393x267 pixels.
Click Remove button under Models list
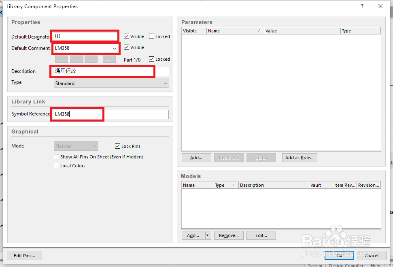point(229,235)
